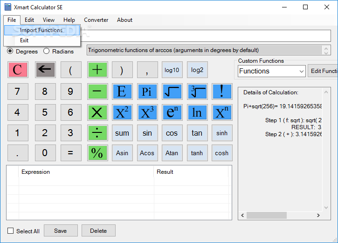Click the comma button
Image resolution: width=338 pixels, height=243 pixels.
tap(147, 70)
